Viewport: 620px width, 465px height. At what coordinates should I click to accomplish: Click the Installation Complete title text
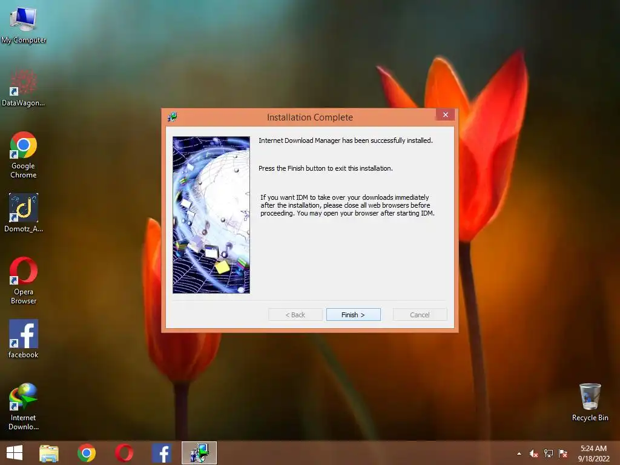click(x=310, y=117)
